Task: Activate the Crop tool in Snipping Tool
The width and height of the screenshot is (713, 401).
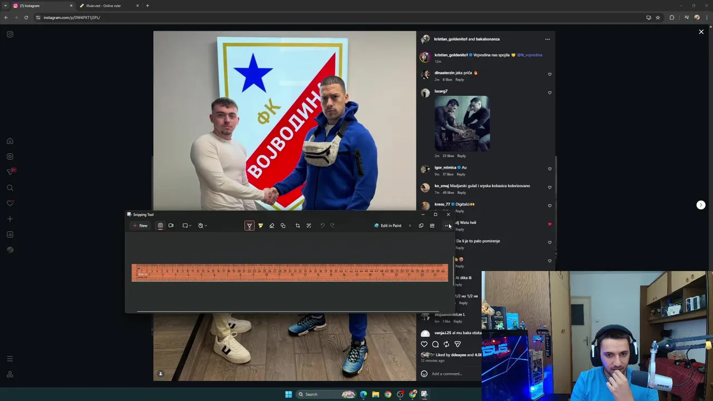Action: click(297, 226)
